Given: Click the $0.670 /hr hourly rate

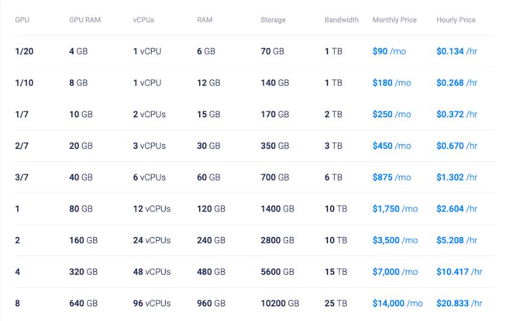Looking at the screenshot, I should coord(456,147).
